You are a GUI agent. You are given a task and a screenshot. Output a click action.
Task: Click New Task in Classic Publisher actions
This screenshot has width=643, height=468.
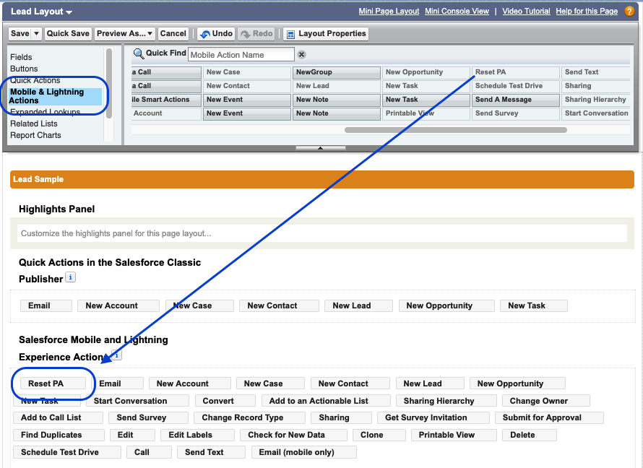[x=533, y=305]
